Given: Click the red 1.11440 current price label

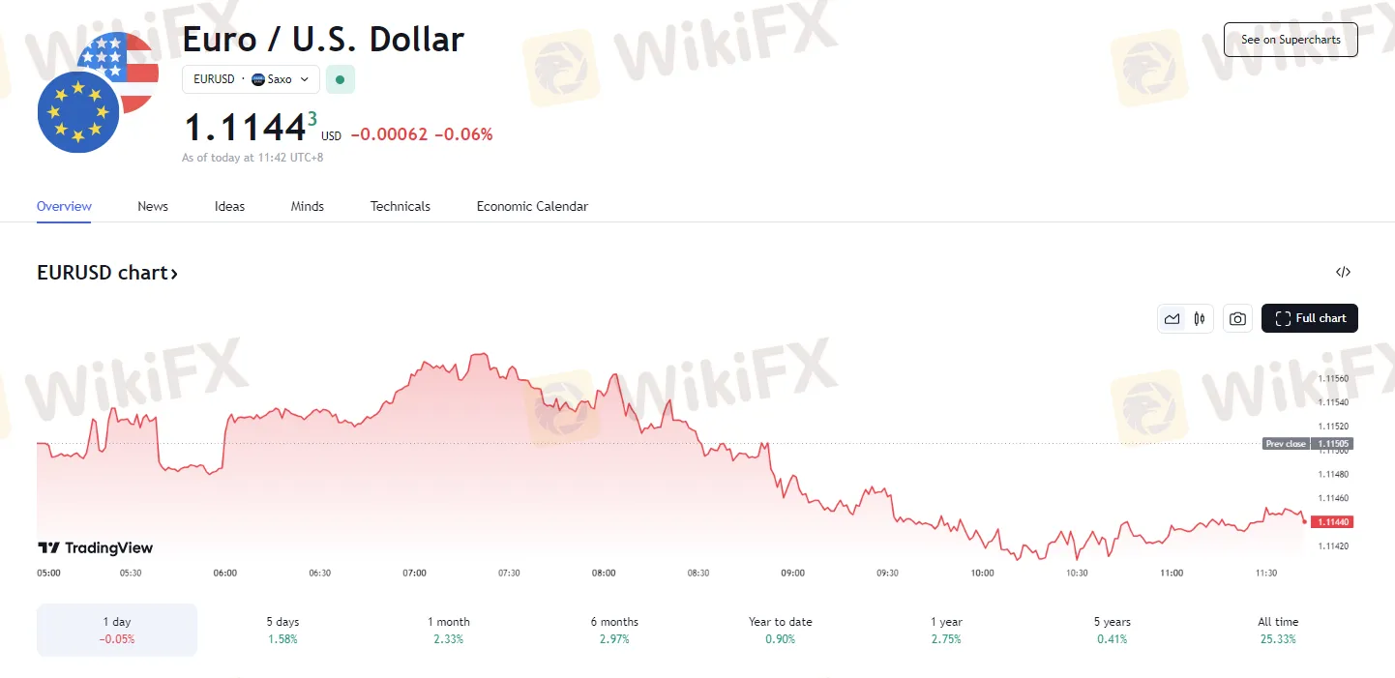Looking at the screenshot, I should 1334,521.
